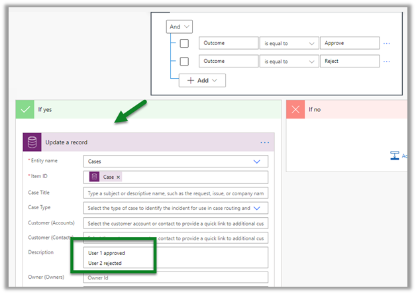Open Update a record ellipsis menu
Screen dimensions: 416x294
(265, 142)
